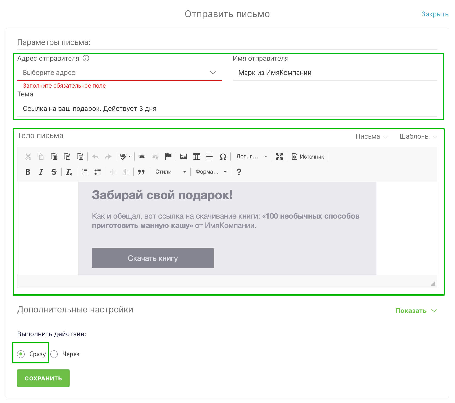455x403 pixels.
Task: Open the 'Форма...' format dropdown
Action: [x=211, y=172]
